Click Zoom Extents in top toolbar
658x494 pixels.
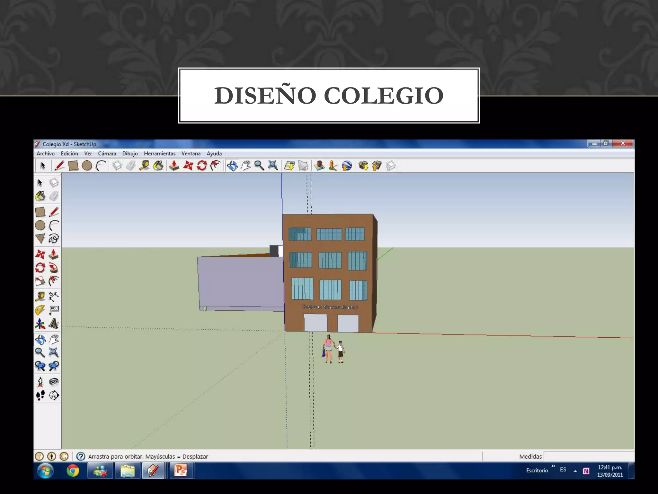pos(273,166)
